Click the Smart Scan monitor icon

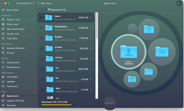coord(3,10)
